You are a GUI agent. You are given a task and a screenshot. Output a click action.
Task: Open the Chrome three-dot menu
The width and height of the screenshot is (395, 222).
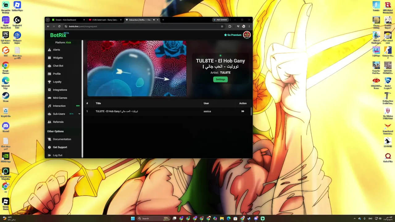point(249,26)
